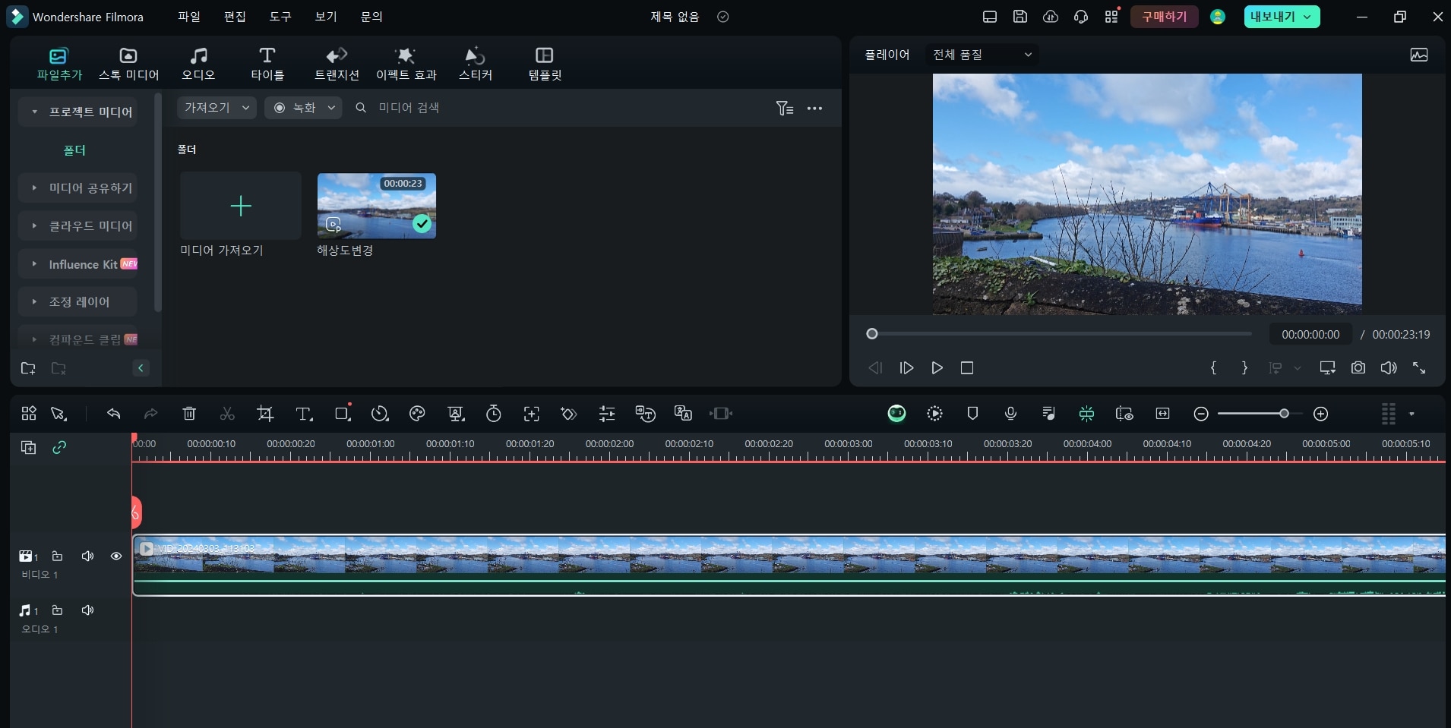Image resolution: width=1451 pixels, height=728 pixels.
Task: Undo the last action
Action: coord(113,414)
